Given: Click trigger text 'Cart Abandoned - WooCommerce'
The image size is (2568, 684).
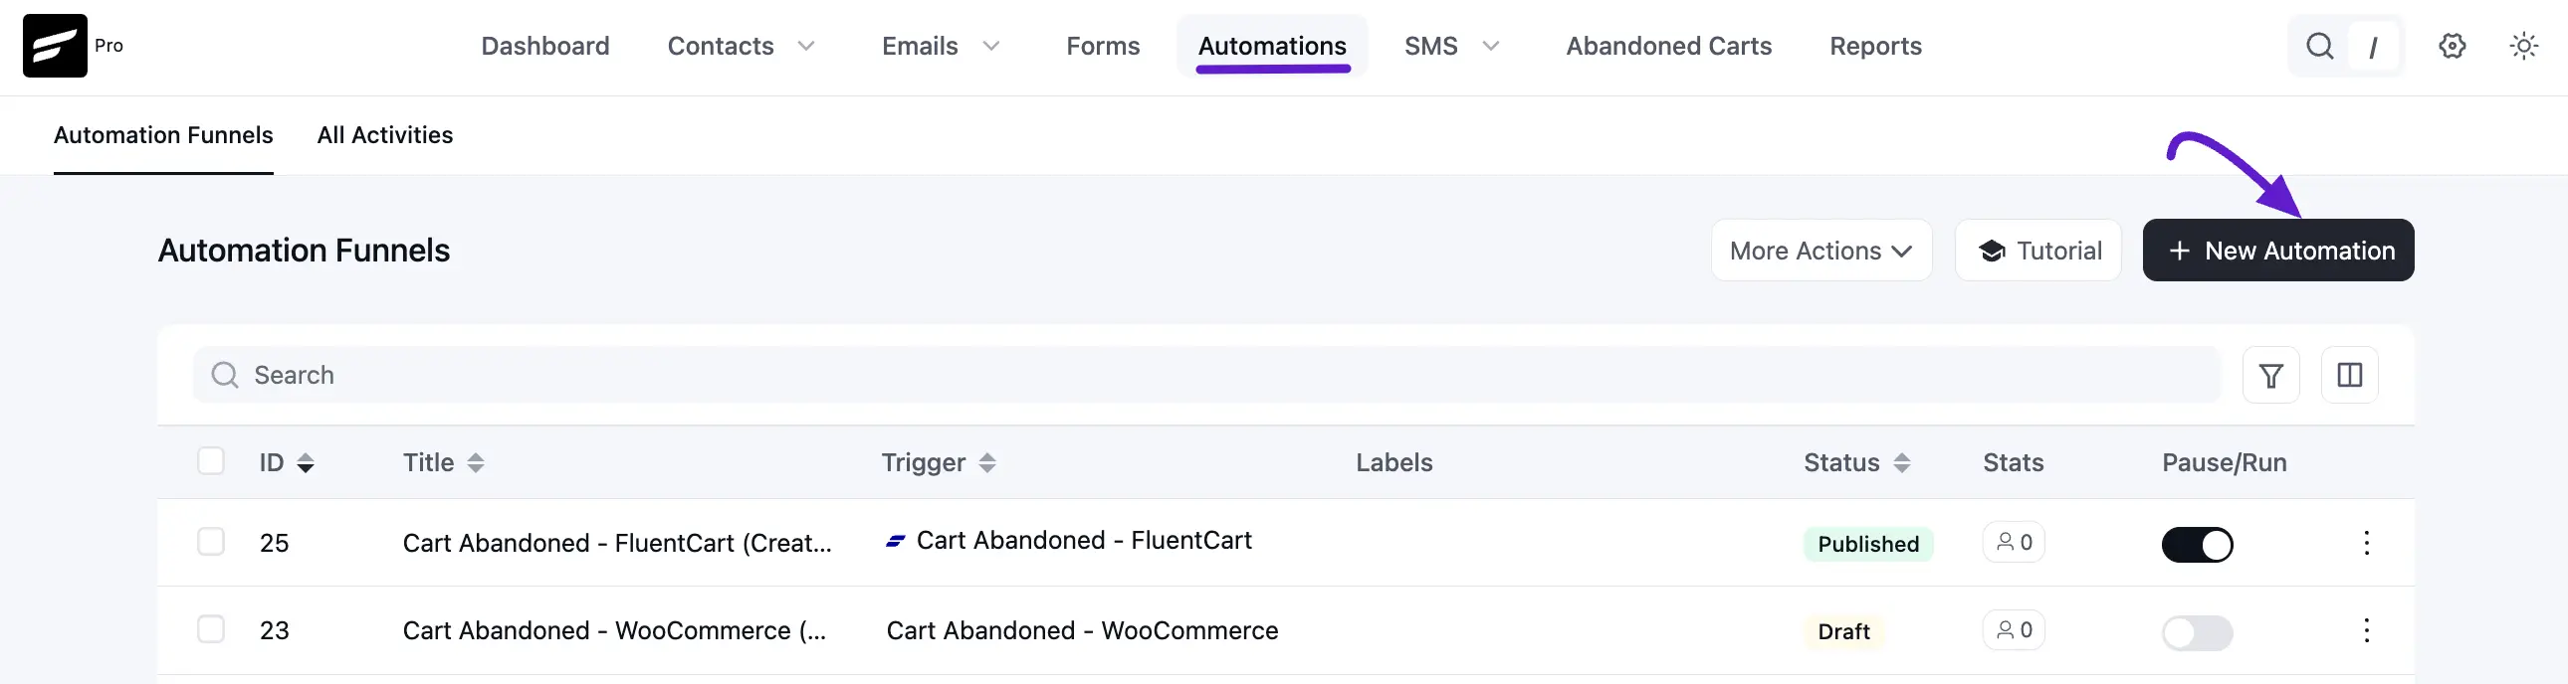Looking at the screenshot, I should click(1082, 630).
